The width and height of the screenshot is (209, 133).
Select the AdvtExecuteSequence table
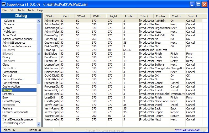19,46
